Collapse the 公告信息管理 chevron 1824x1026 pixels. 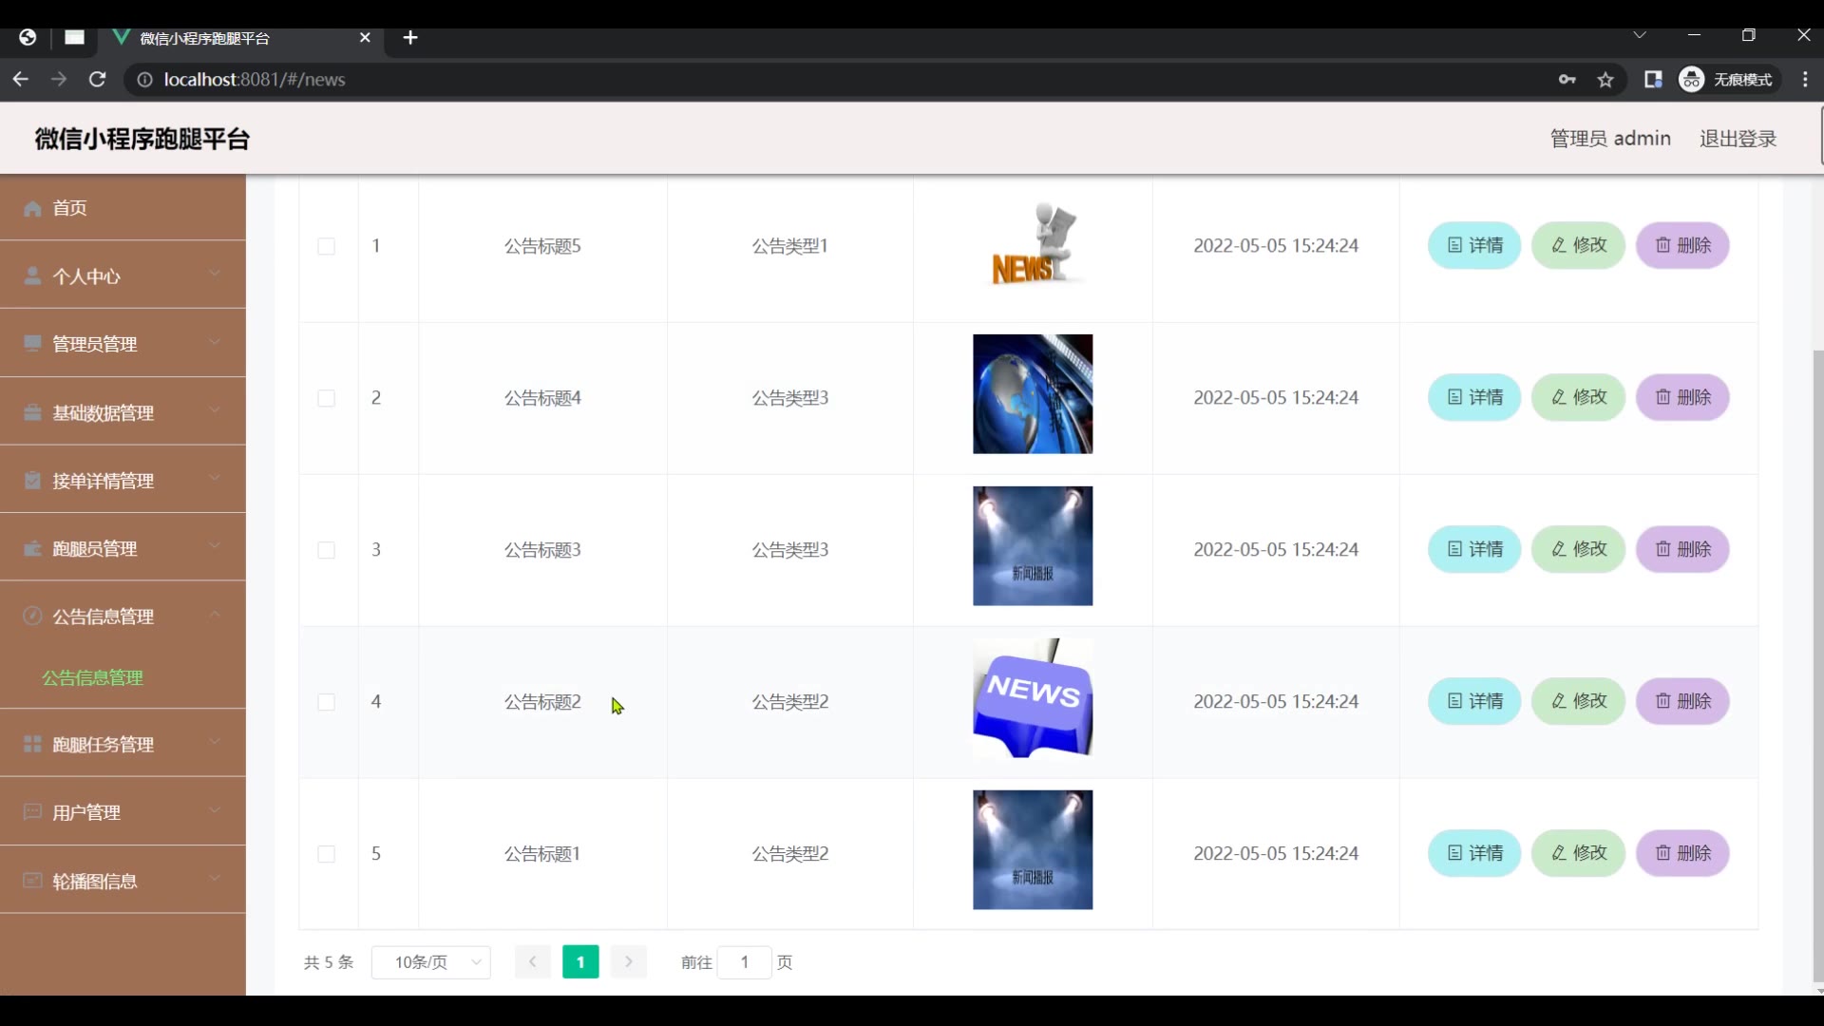pyautogui.click(x=215, y=615)
